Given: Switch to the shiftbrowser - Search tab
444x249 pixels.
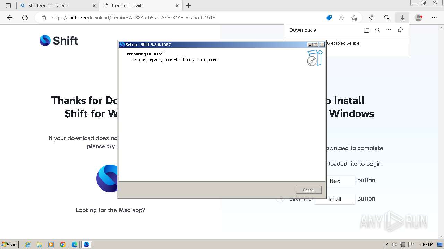Looking at the screenshot, I should pyautogui.click(x=58, y=6).
